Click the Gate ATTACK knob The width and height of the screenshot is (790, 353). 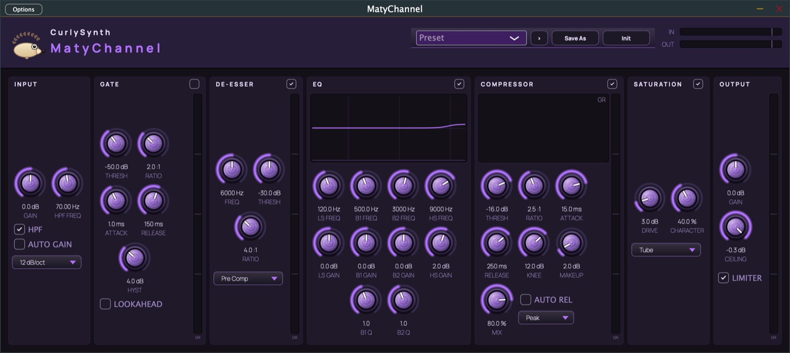[116, 200]
